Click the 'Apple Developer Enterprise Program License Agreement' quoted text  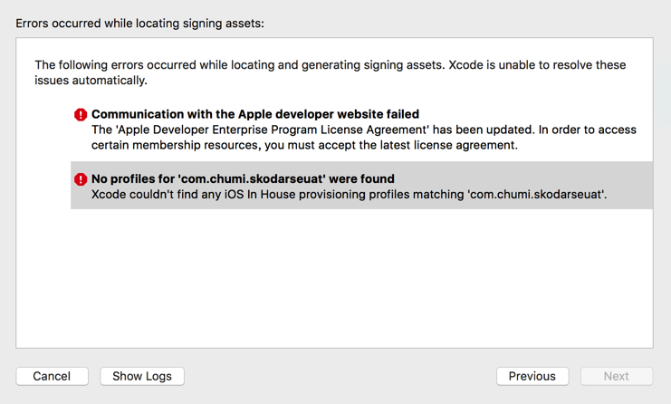(x=273, y=130)
